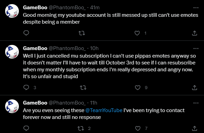Retweet the @TeamYouTube complaint tweet
Viewport: 204px width, 133px height.
81,129
